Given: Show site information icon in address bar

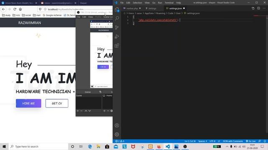Looking at the screenshot, I should (45, 9).
